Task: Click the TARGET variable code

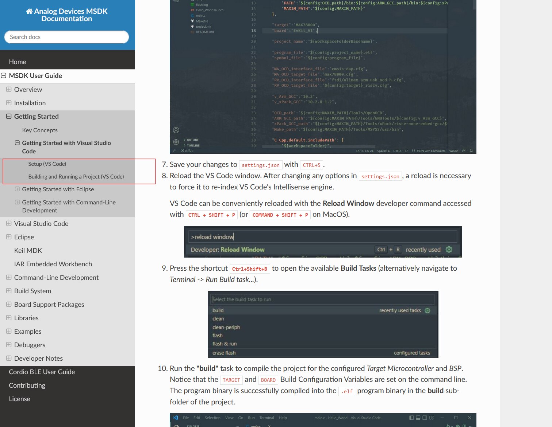Action: (x=231, y=380)
